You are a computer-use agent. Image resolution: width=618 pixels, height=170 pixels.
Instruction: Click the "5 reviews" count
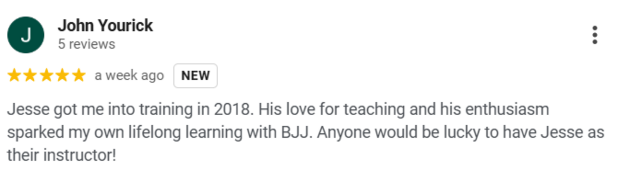[86, 44]
